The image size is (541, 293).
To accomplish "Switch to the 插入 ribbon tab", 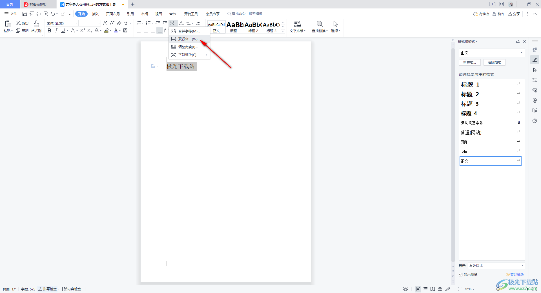I will [x=96, y=14].
